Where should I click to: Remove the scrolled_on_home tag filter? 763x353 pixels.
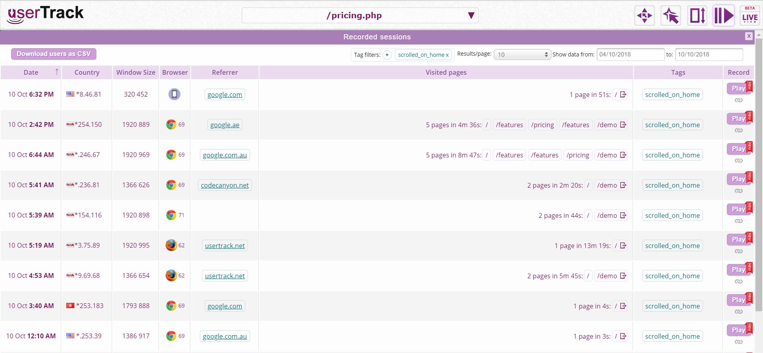(x=447, y=55)
